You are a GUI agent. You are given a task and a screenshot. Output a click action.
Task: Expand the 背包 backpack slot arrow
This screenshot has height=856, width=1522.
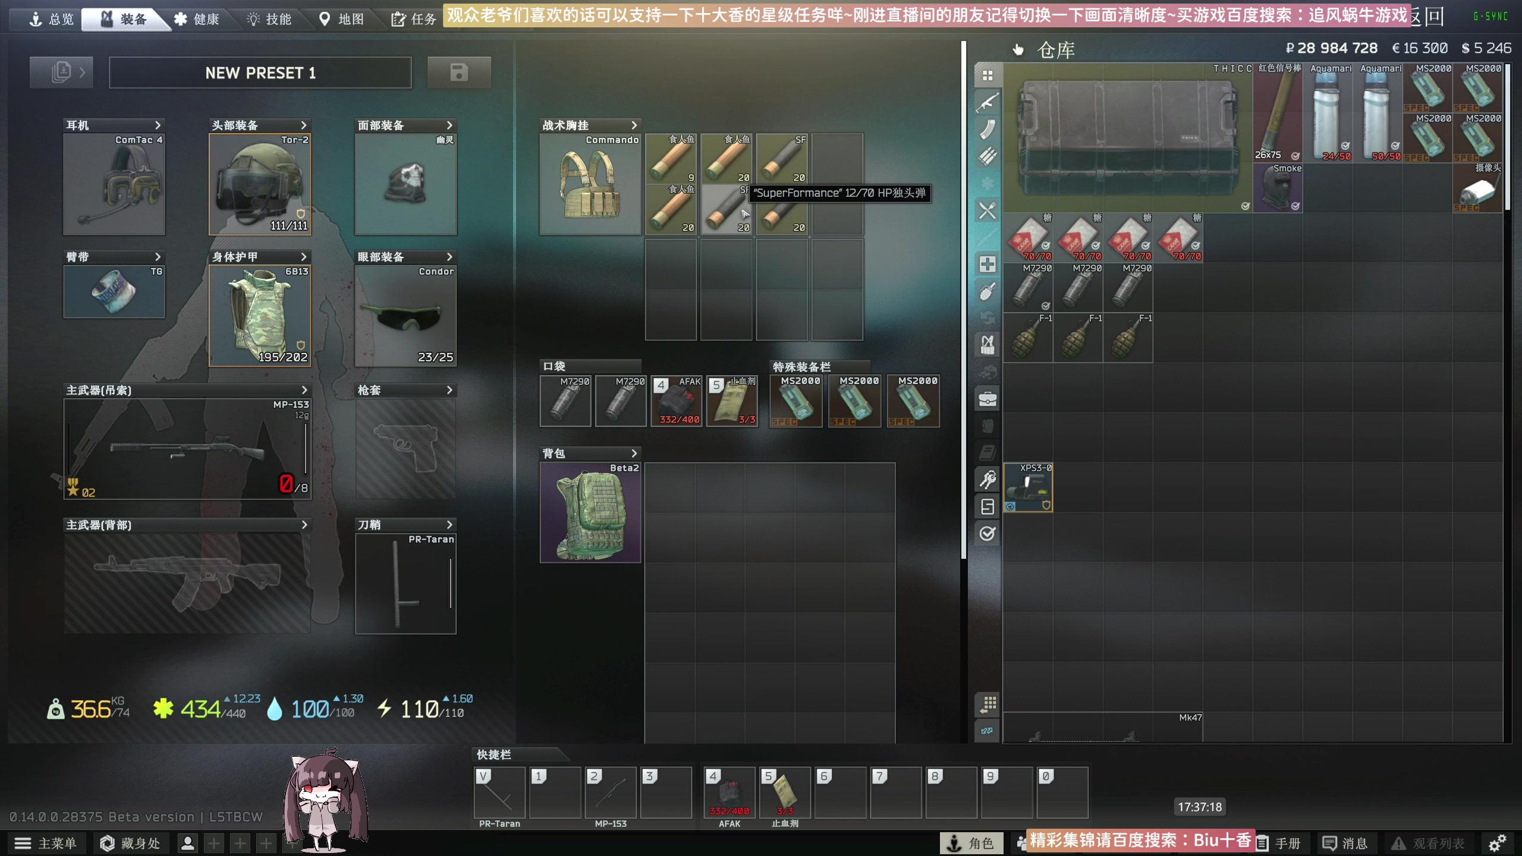[x=634, y=454]
